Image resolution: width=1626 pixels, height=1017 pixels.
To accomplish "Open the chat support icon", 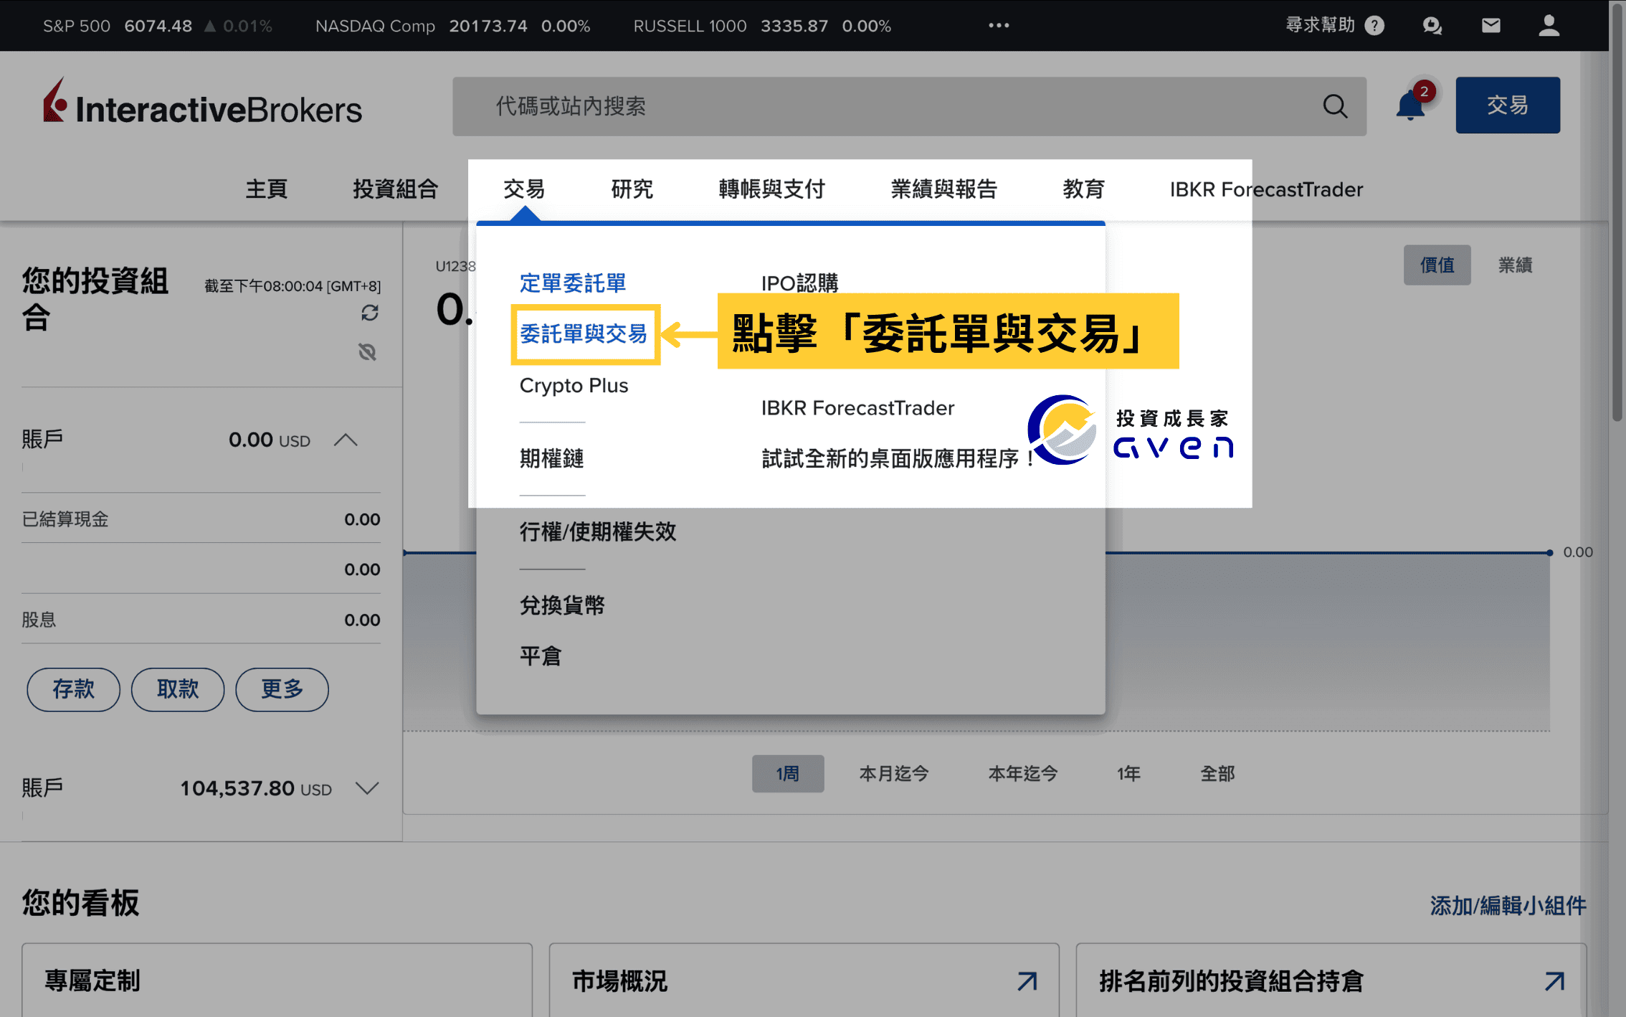I will tap(1432, 26).
